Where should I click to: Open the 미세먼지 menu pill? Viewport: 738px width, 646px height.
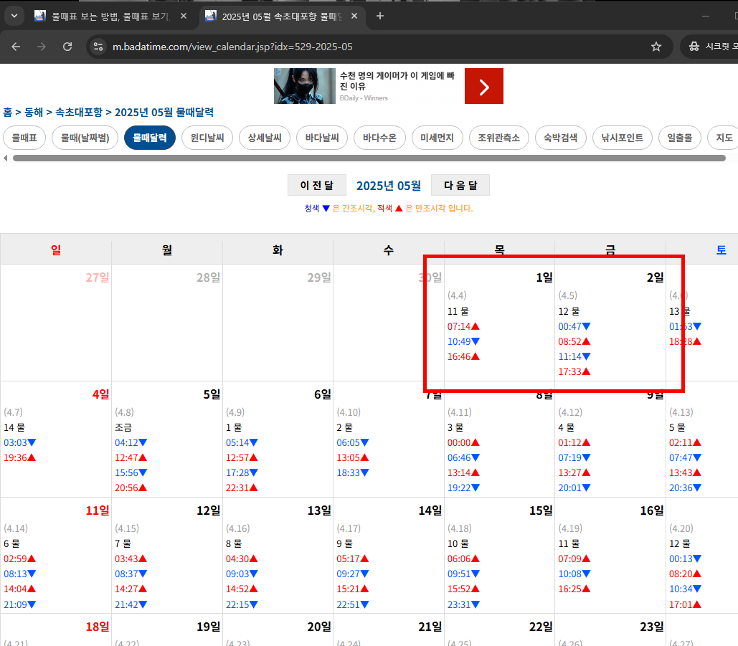437,138
